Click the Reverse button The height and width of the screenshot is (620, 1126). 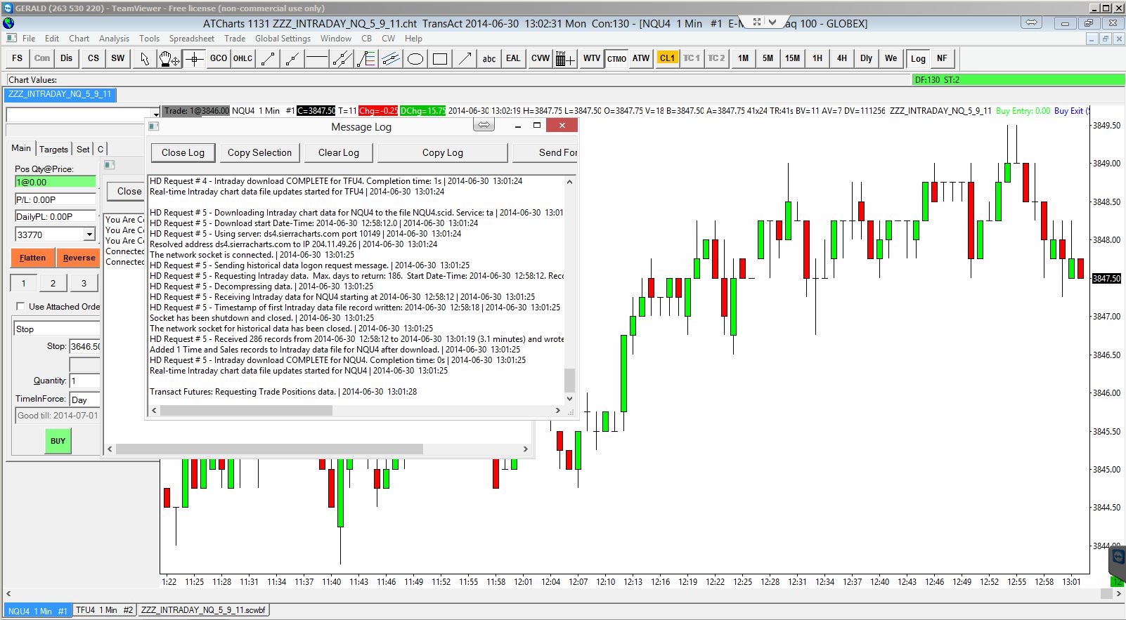[x=79, y=258]
